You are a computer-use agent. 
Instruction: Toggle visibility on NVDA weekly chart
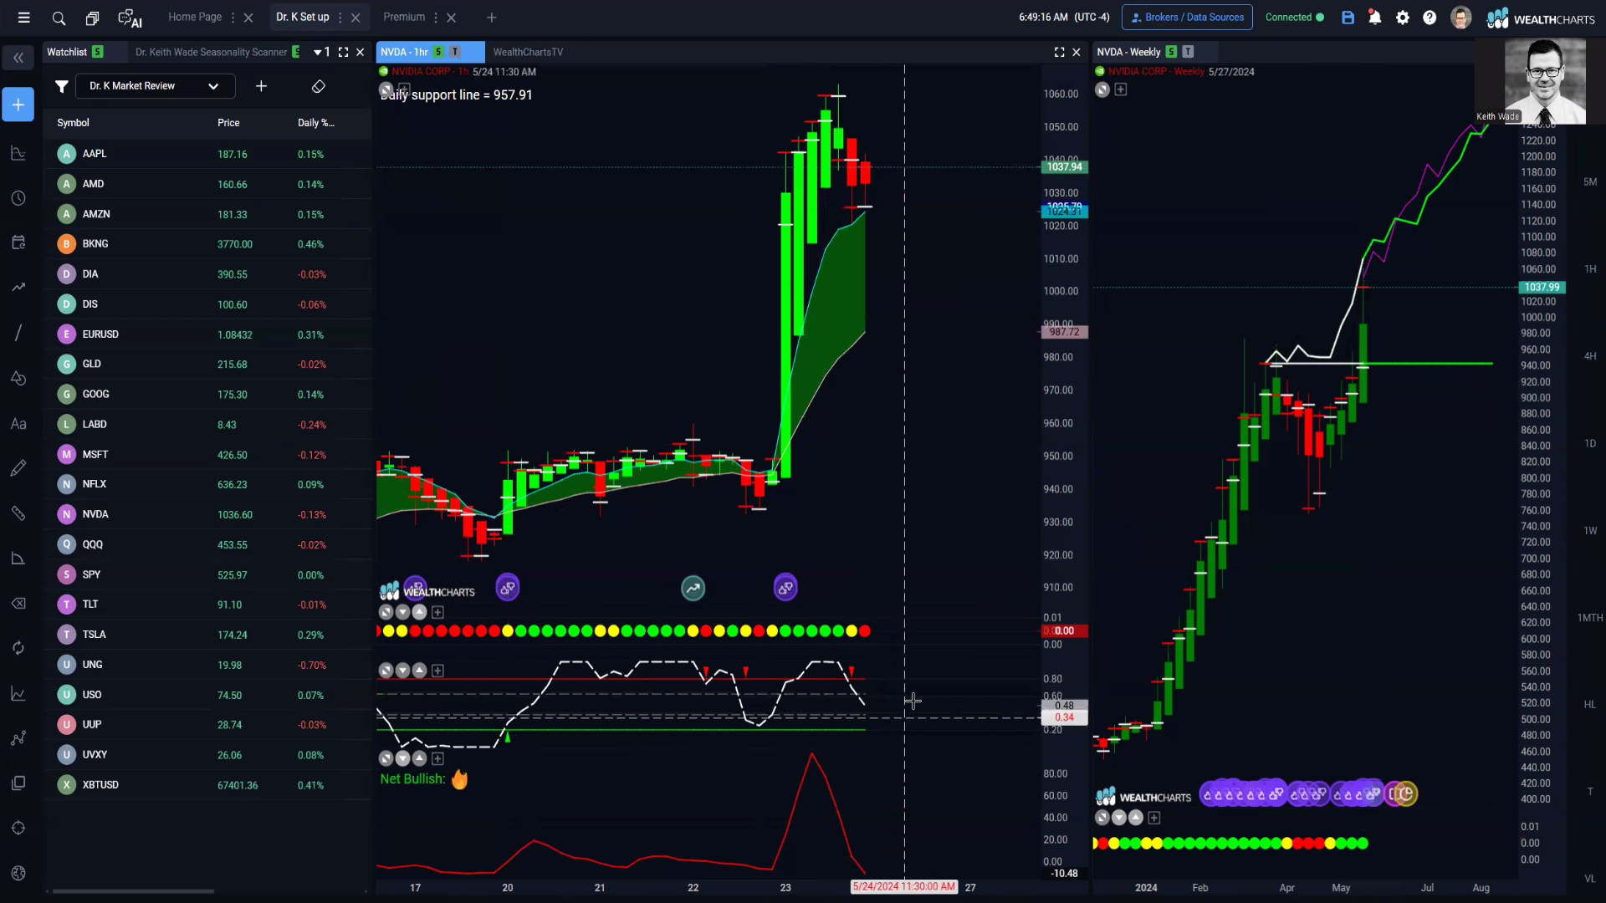tap(1102, 89)
